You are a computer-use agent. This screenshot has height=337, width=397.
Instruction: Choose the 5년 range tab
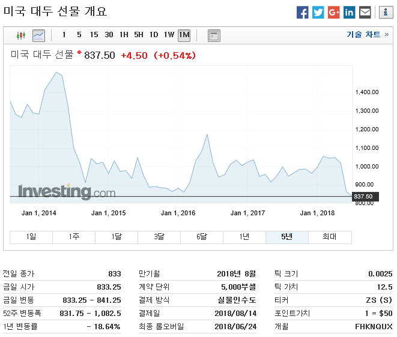(x=287, y=237)
